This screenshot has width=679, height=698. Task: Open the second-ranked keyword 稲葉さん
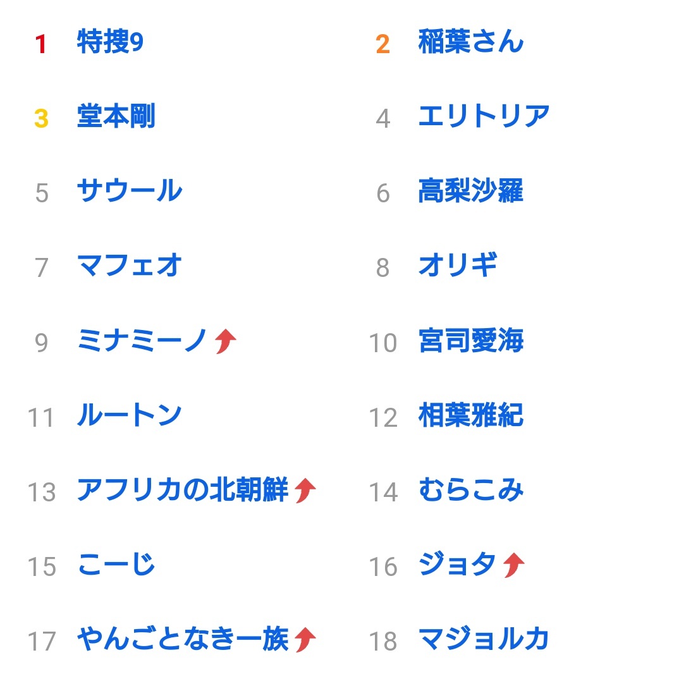pyautogui.click(x=470, y=42)
